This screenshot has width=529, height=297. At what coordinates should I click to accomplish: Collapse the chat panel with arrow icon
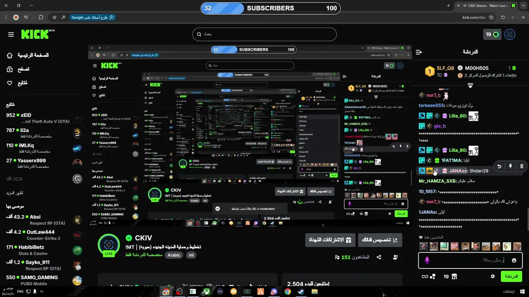coord(419,52)
